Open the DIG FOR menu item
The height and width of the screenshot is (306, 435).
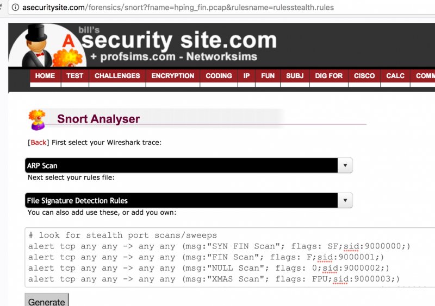pyautogui.click(x=329, y=76)
